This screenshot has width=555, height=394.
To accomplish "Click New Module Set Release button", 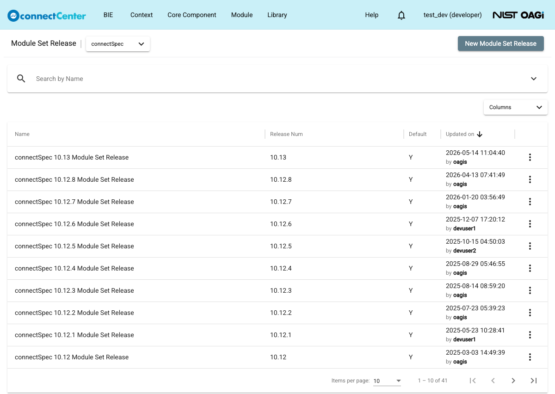I will pyautogui.click(x=501, y=43).
